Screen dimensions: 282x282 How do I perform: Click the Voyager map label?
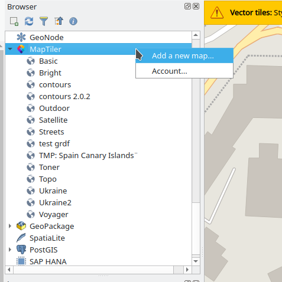click(x=54, y=215)
